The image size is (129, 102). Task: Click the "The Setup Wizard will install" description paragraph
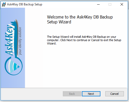(x=84, y=40)
